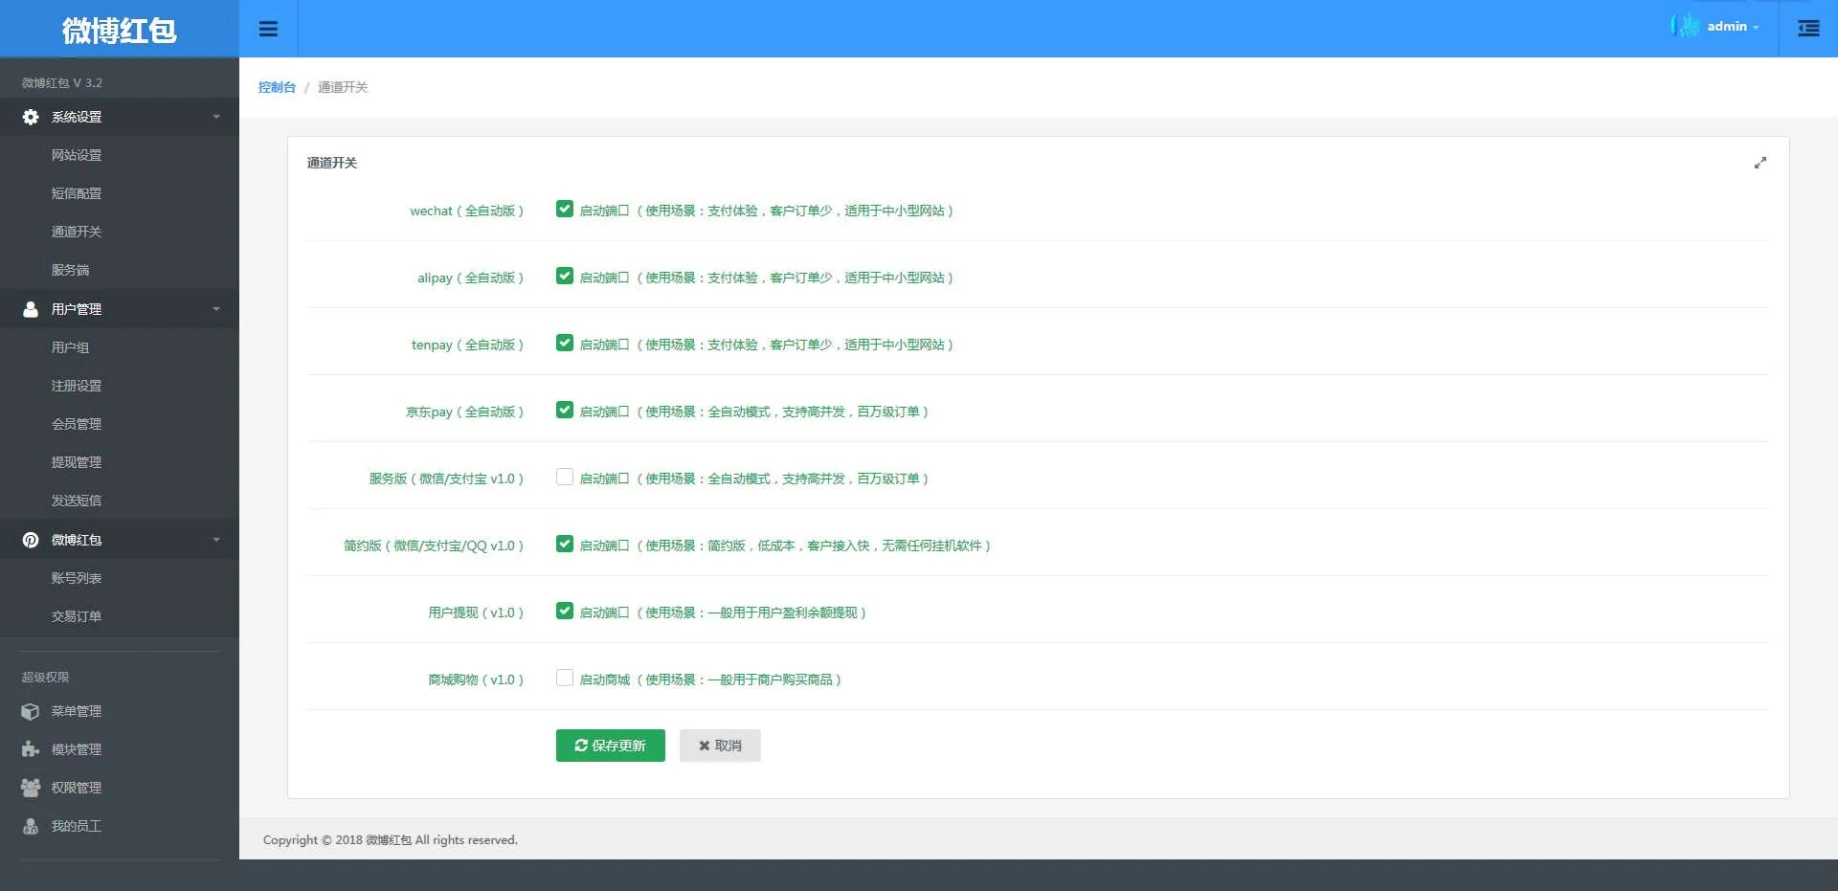Enable the 服务版 启动端口 checkbox
This screenshot has width=1838, height=891.
point(565,478)
